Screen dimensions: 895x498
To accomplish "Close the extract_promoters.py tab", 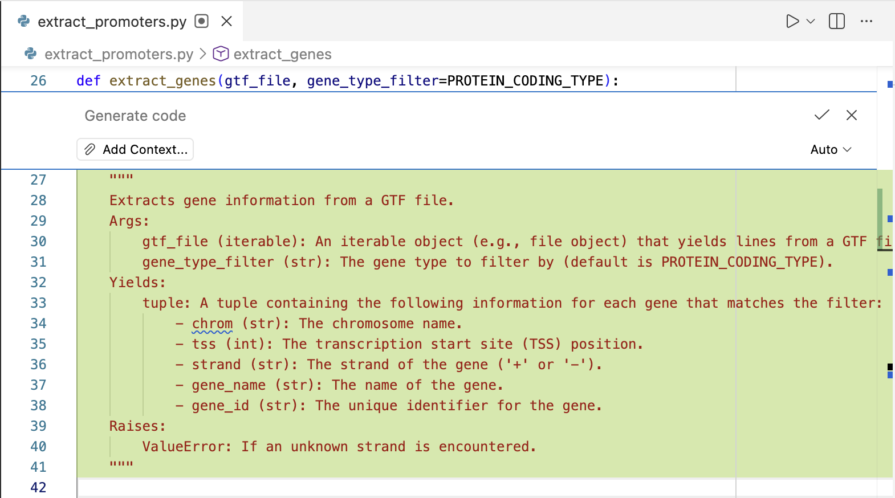I will pyautogui.click(x=226, y=22).
